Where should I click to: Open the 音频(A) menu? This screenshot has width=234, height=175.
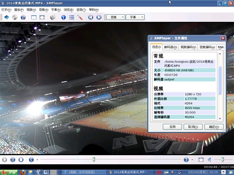44,10
